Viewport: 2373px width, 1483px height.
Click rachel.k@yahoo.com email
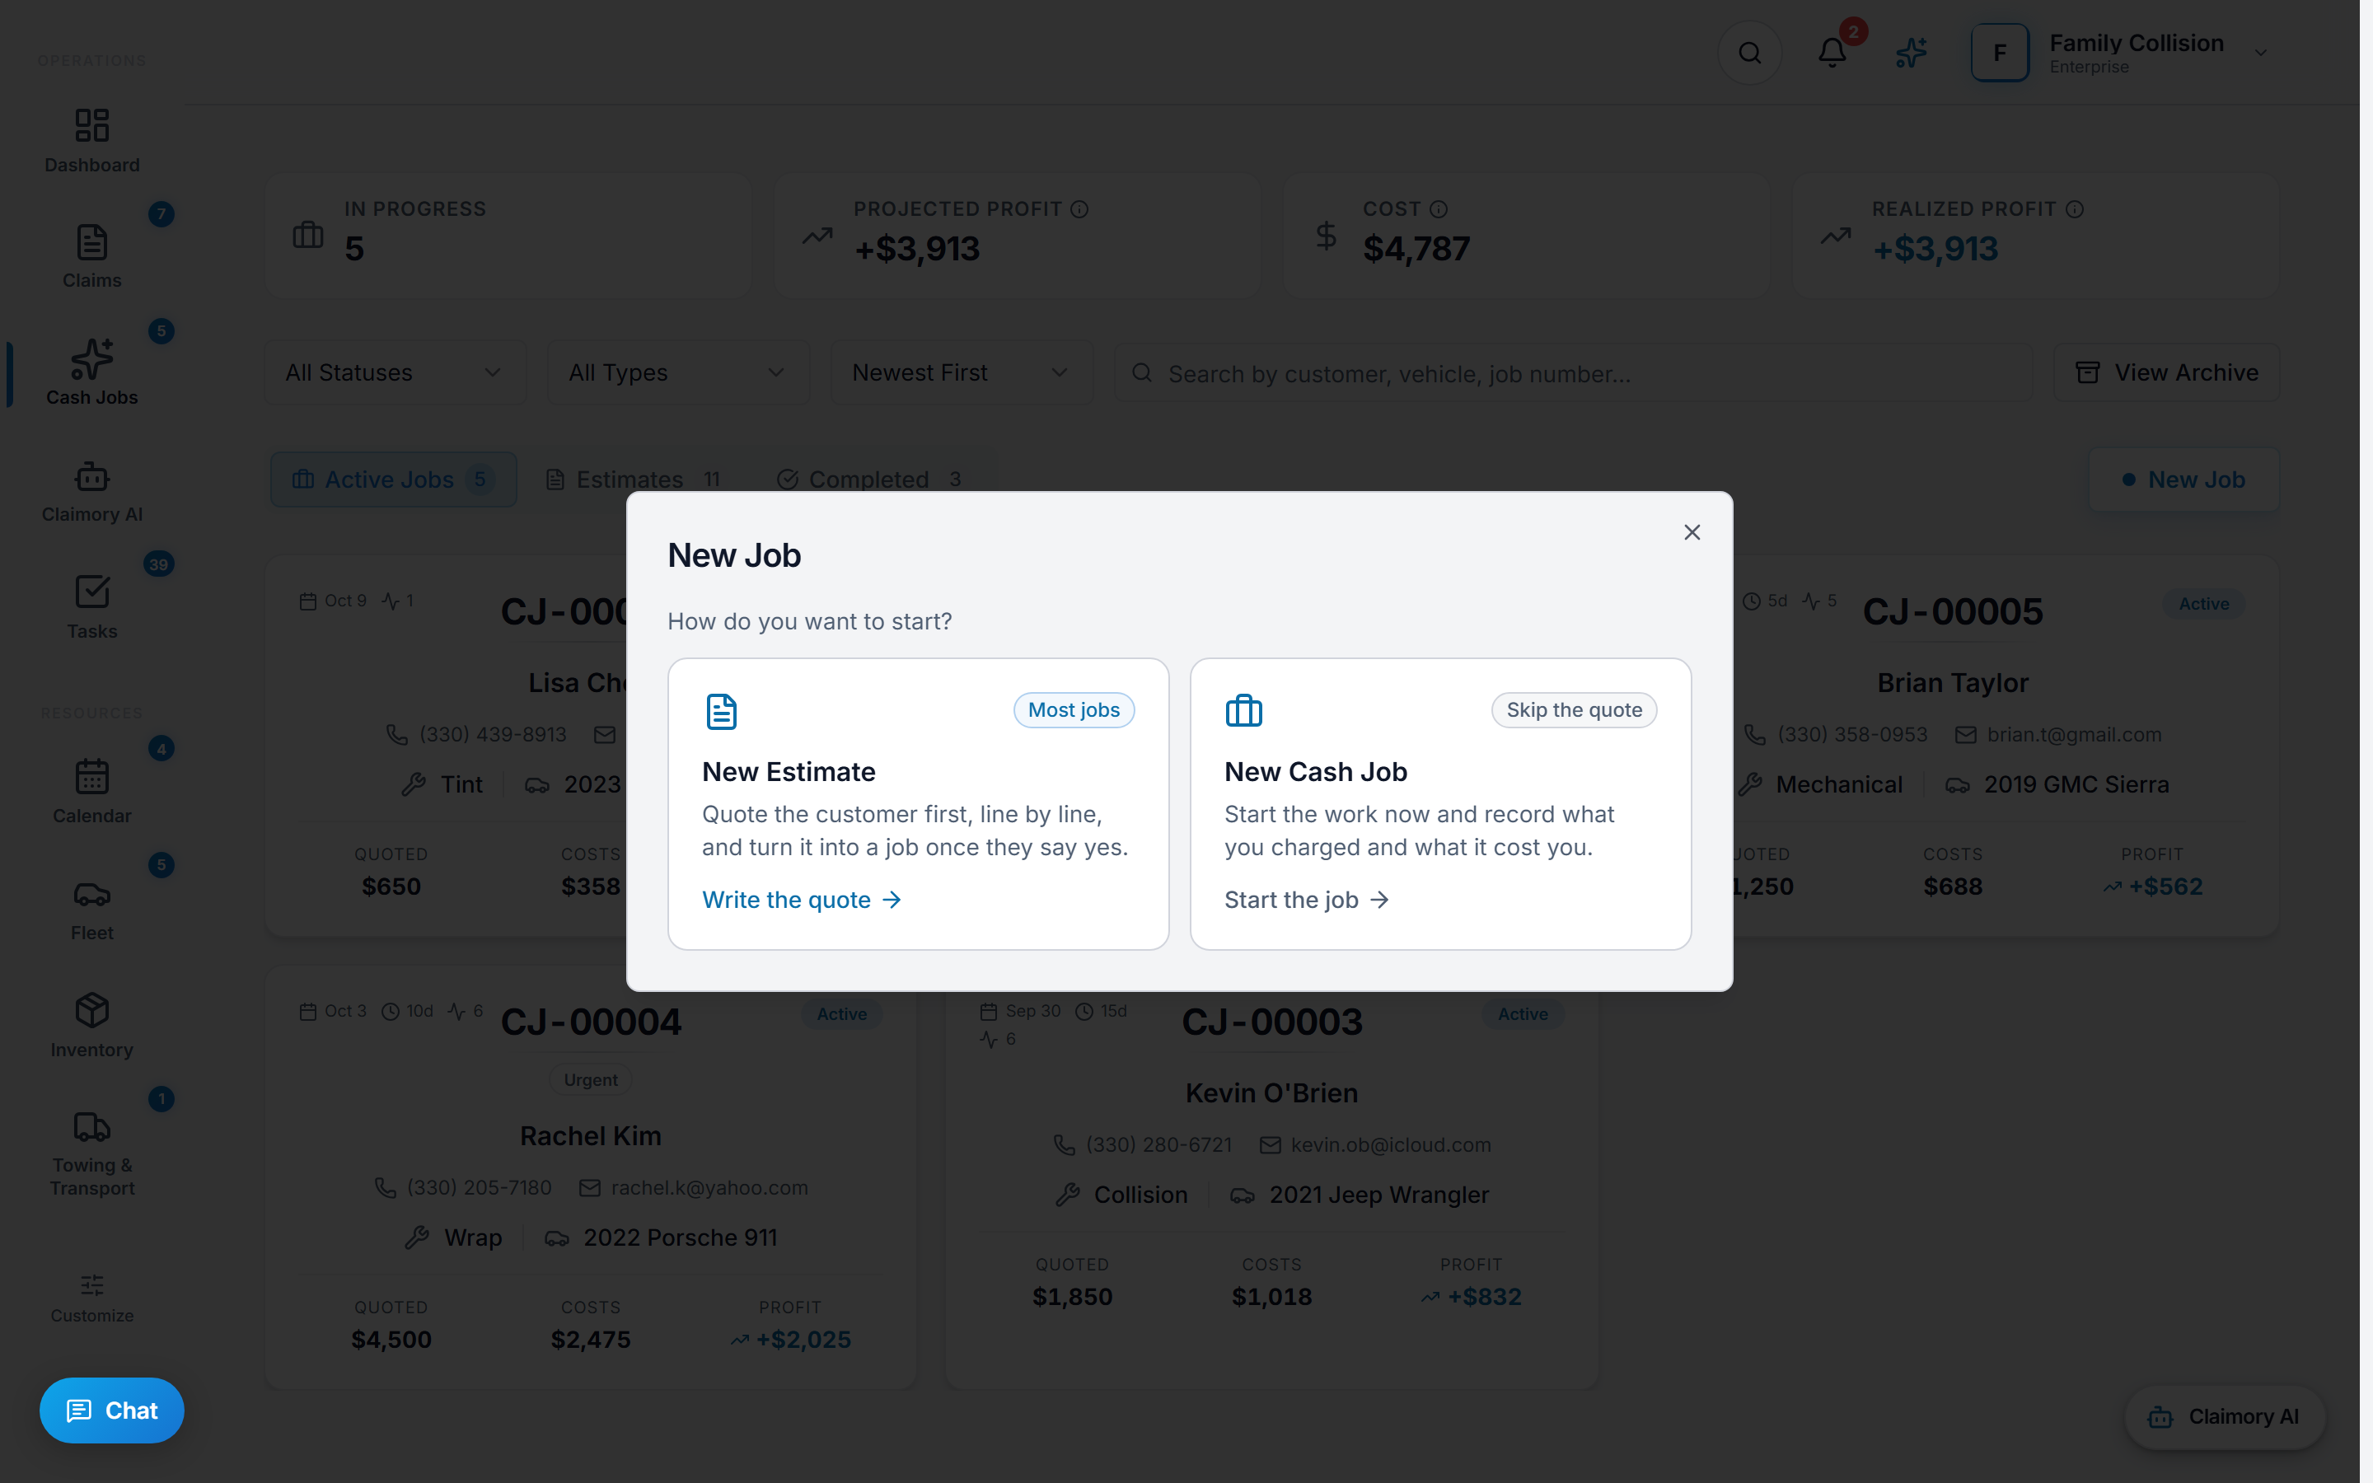[x=709, y=1188]
